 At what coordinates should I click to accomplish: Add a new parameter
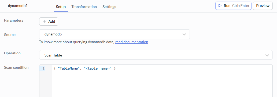(x=49, y=21)
